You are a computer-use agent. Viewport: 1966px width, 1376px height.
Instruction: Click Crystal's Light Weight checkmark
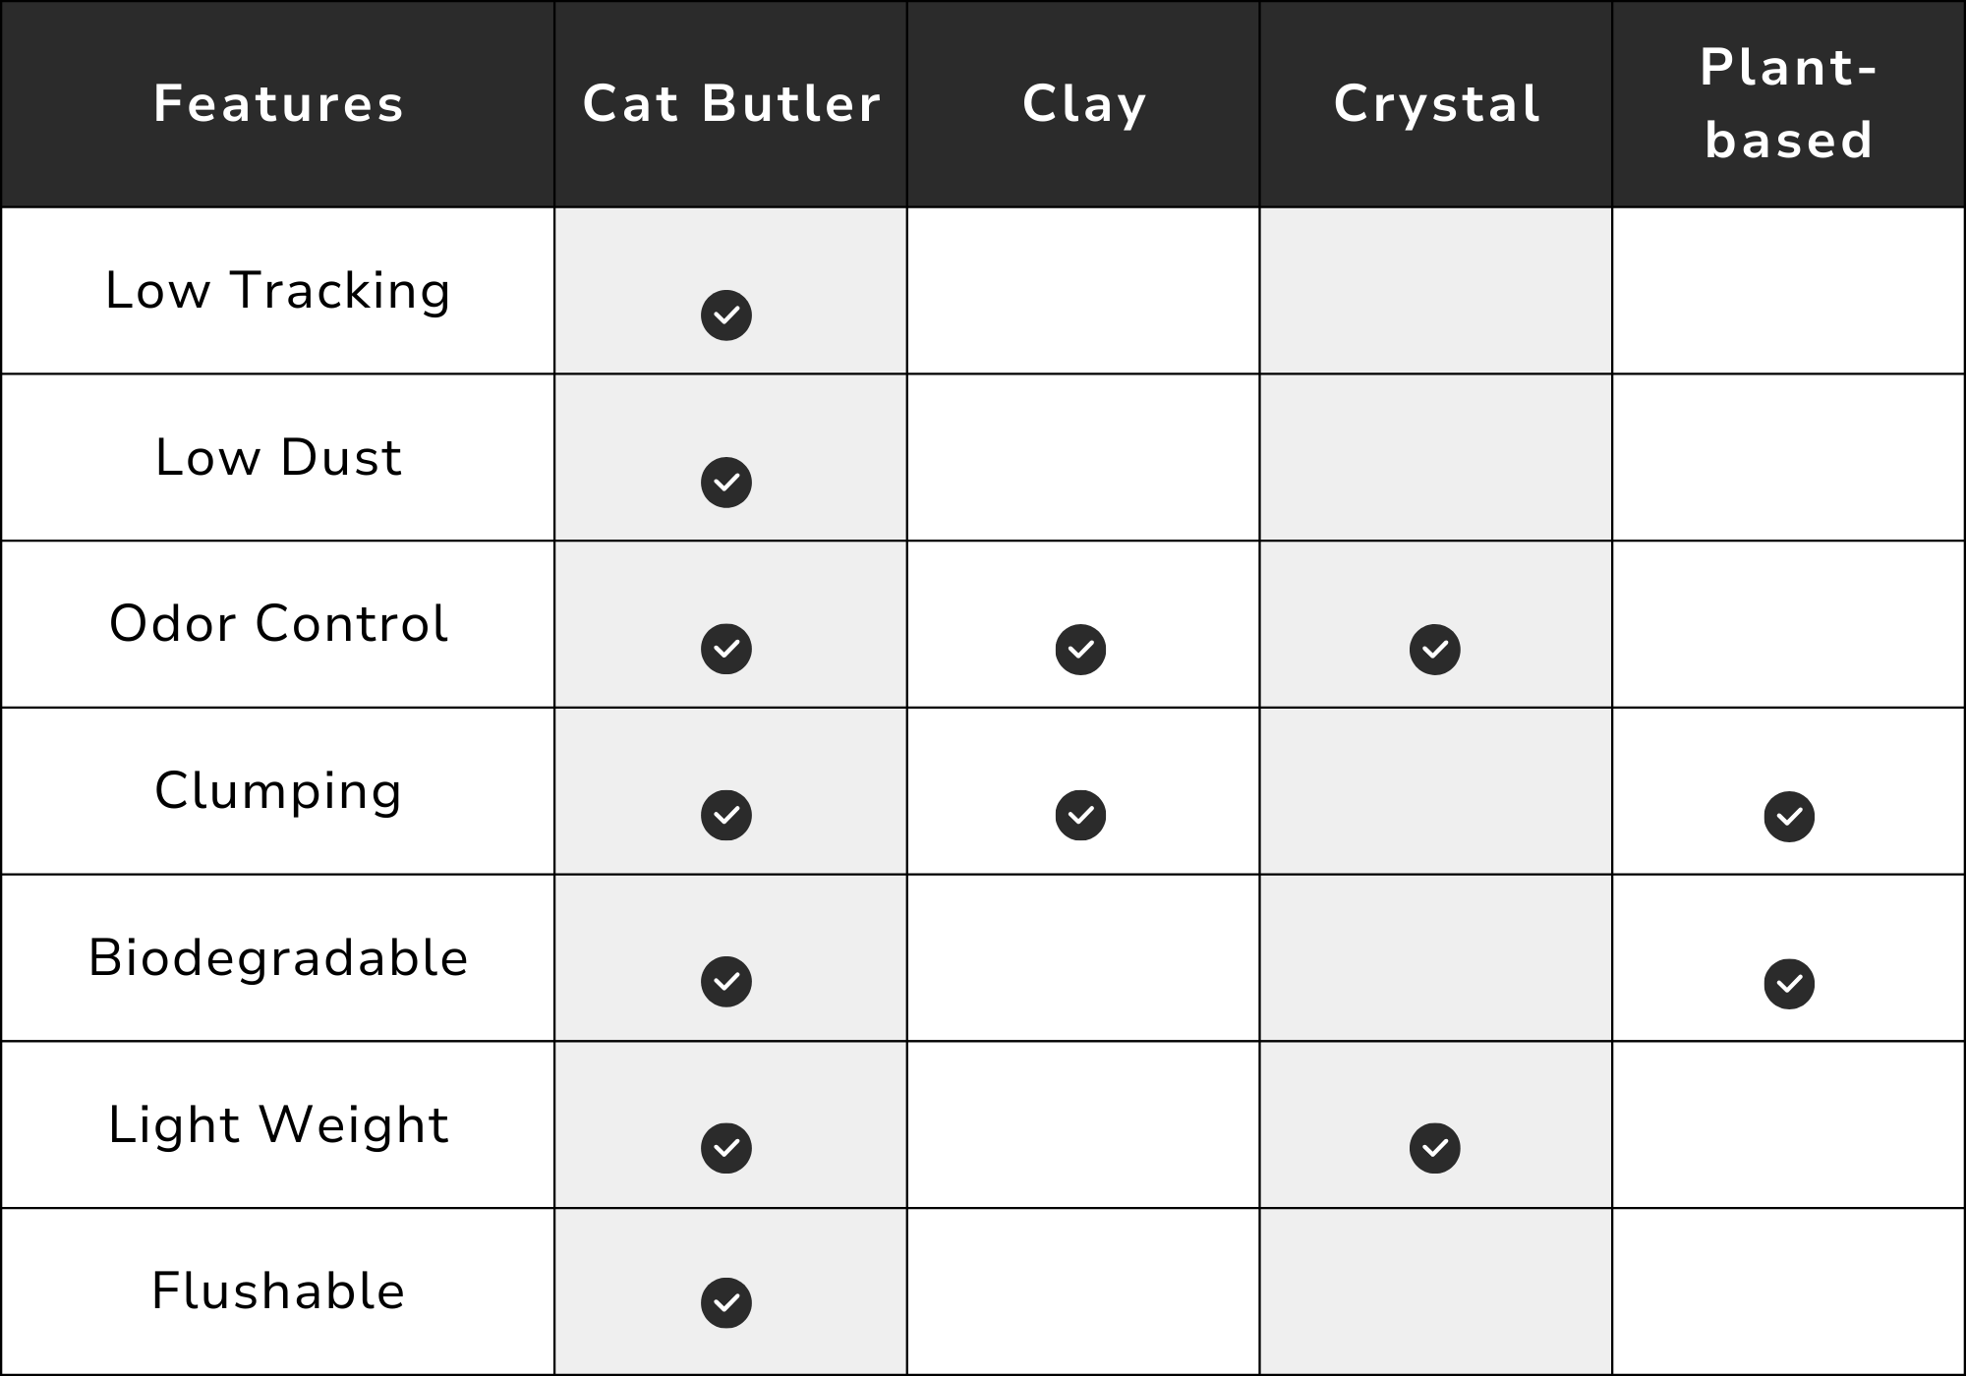[x=1435, y=1148]
